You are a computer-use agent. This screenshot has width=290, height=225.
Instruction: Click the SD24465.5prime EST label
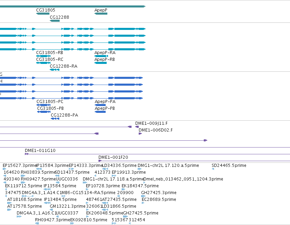(229, 166)
